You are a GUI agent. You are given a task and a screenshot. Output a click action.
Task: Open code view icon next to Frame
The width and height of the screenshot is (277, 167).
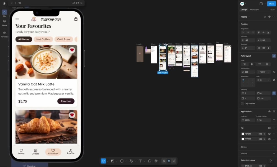tap(265, 17)
